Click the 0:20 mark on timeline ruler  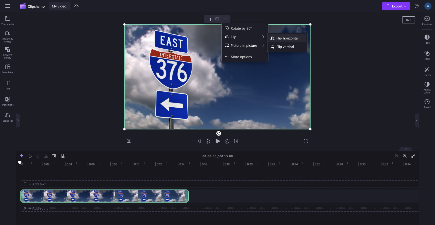click(x=250, y=164)
